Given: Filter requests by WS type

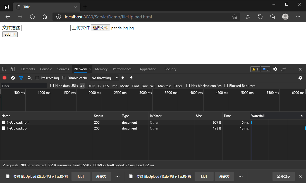Looking at the screenshot, I should point(153,86).
